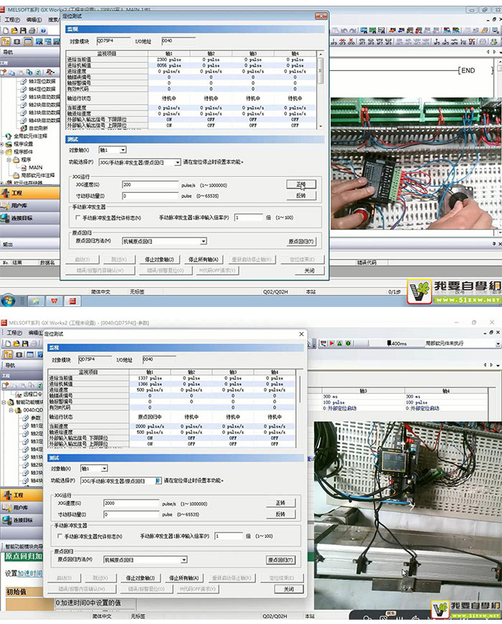Toggle navigation pane icon in upper window's second toolbar

point(6,42)
